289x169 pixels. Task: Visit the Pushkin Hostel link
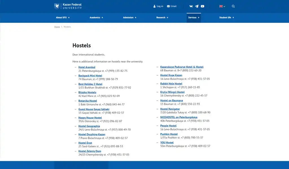[x=169, y=134]
